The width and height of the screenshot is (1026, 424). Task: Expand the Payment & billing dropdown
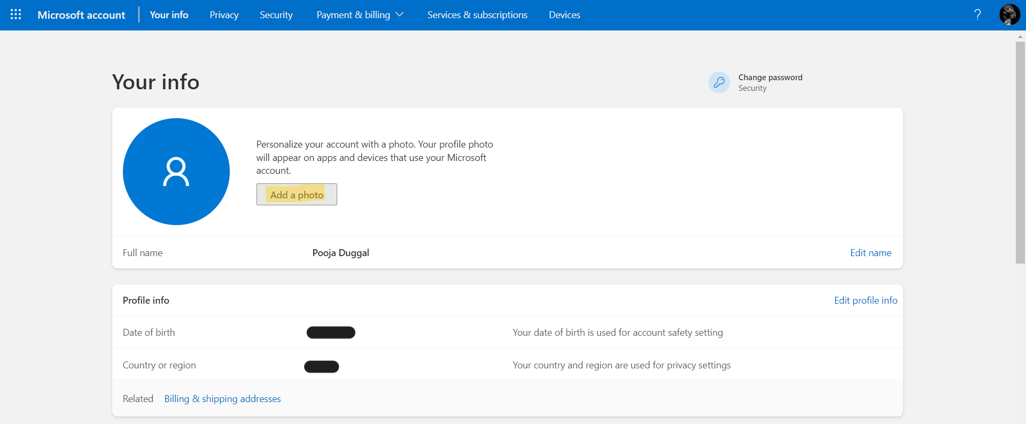click(360, 15)
